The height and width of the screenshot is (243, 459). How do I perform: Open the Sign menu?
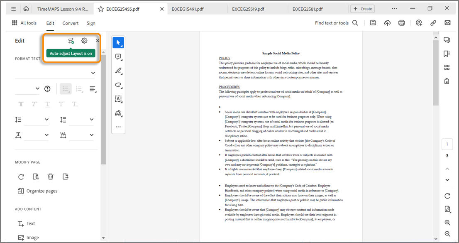(91, 23)
